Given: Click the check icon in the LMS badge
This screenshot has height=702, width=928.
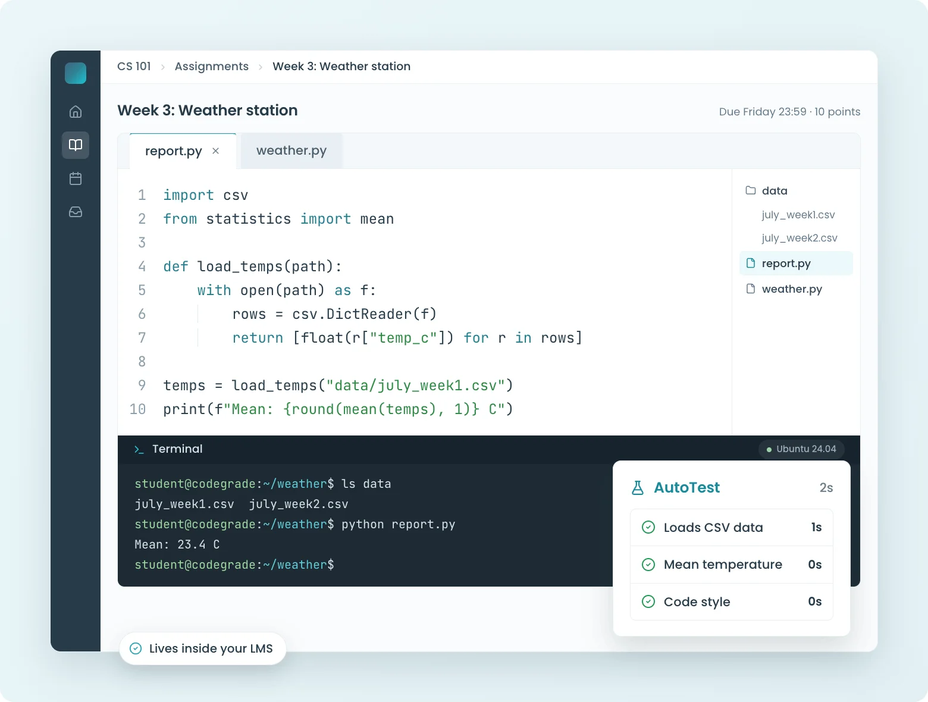Looking at the screenshot, I should (x=136, y=648).
